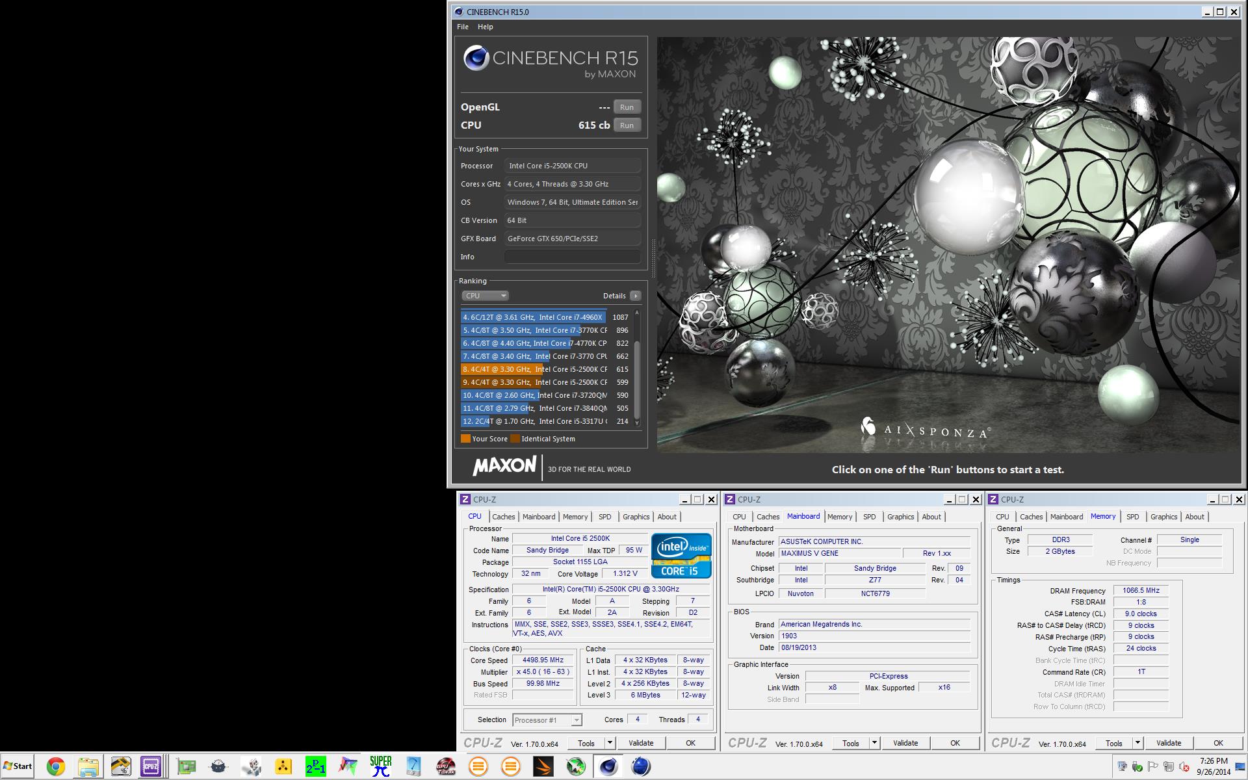Screen dimensions: 1248x780
Task: Select ranking row 10 Intel Core i7-3720QM
Action: click(x=545, y=395)
